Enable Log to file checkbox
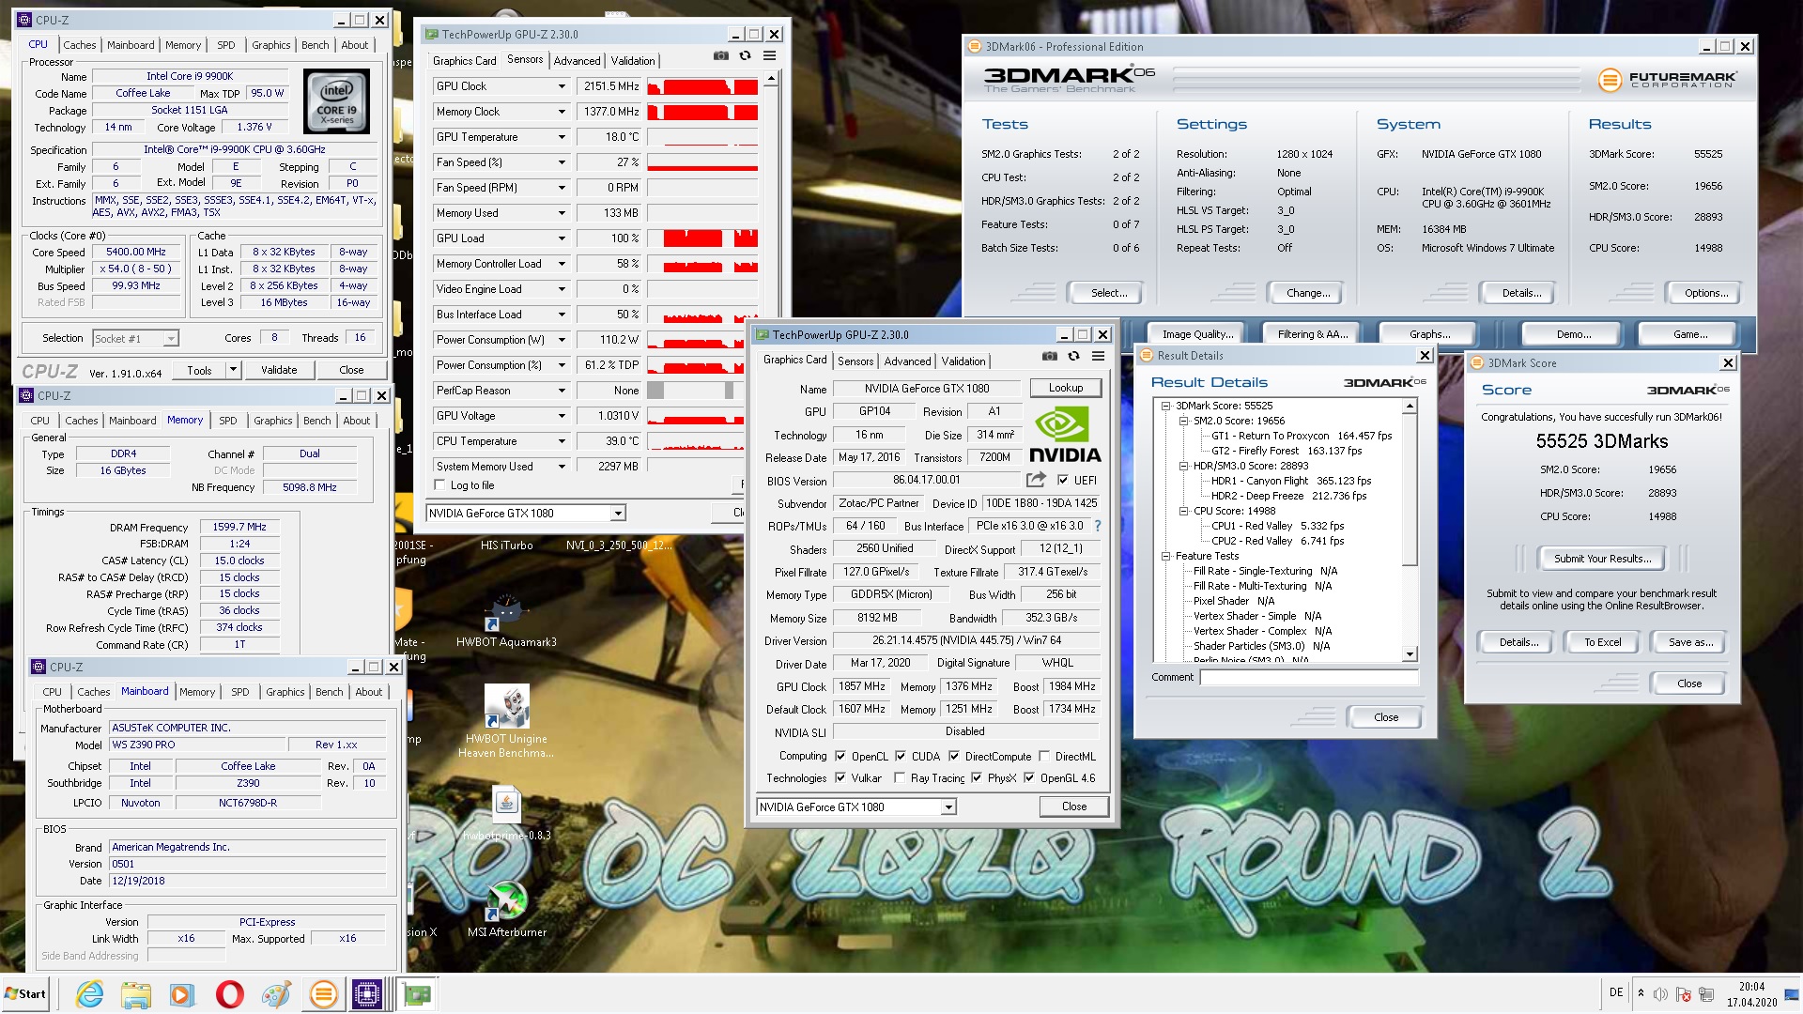This screenshot has width=1803, height=1014. [x=439, y=485]
